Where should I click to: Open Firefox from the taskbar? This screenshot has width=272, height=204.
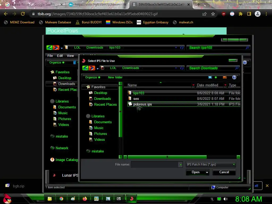point(85,199)
